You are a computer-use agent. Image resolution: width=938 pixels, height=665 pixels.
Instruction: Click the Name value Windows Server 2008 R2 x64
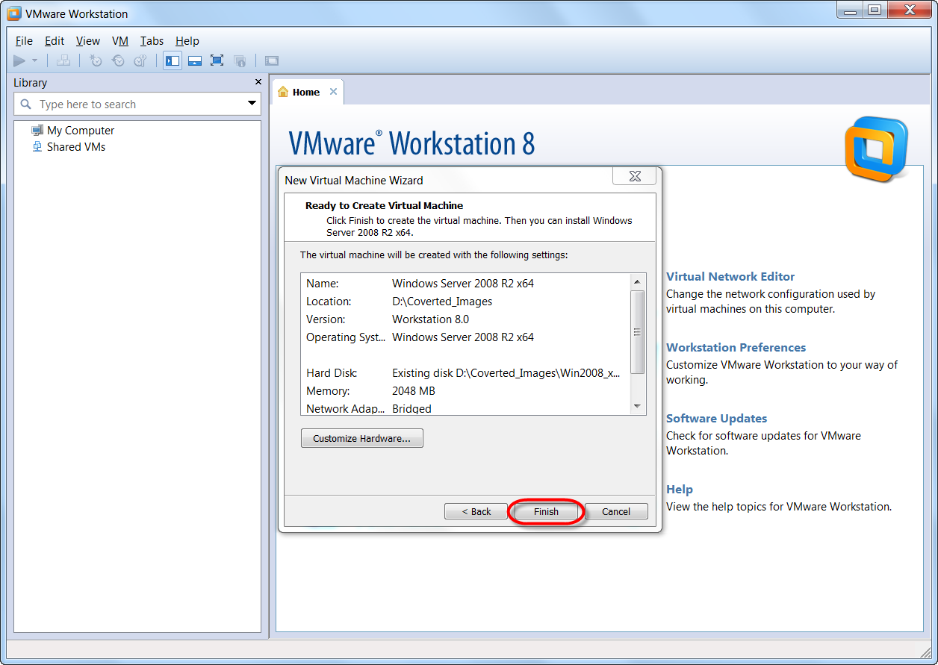tap(463, 284)
